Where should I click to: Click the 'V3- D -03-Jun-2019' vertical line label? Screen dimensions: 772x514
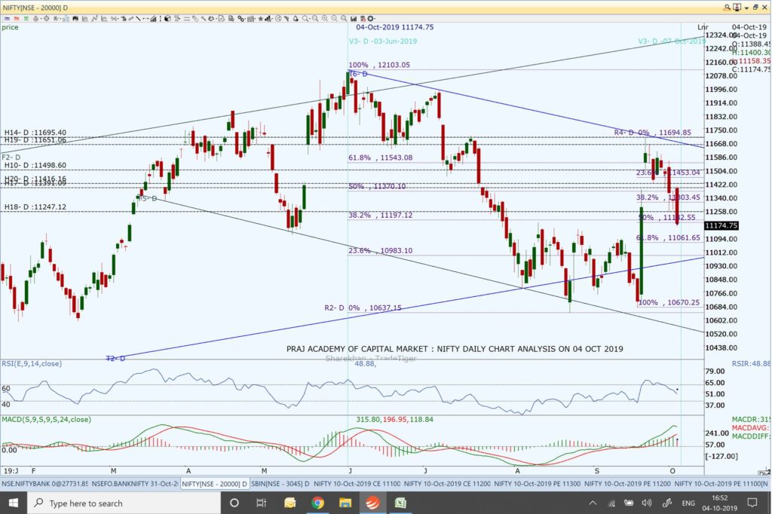point(383,41)
